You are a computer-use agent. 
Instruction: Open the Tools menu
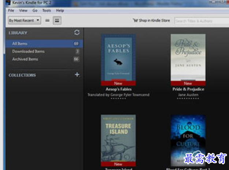46,11
